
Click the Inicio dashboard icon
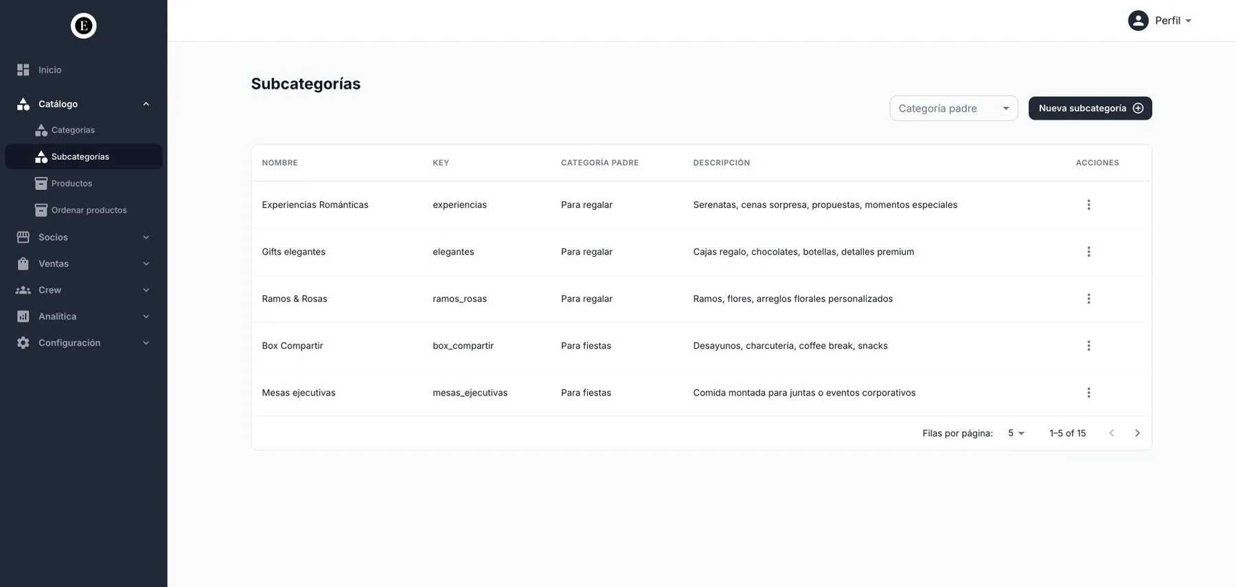click(23, 70)
